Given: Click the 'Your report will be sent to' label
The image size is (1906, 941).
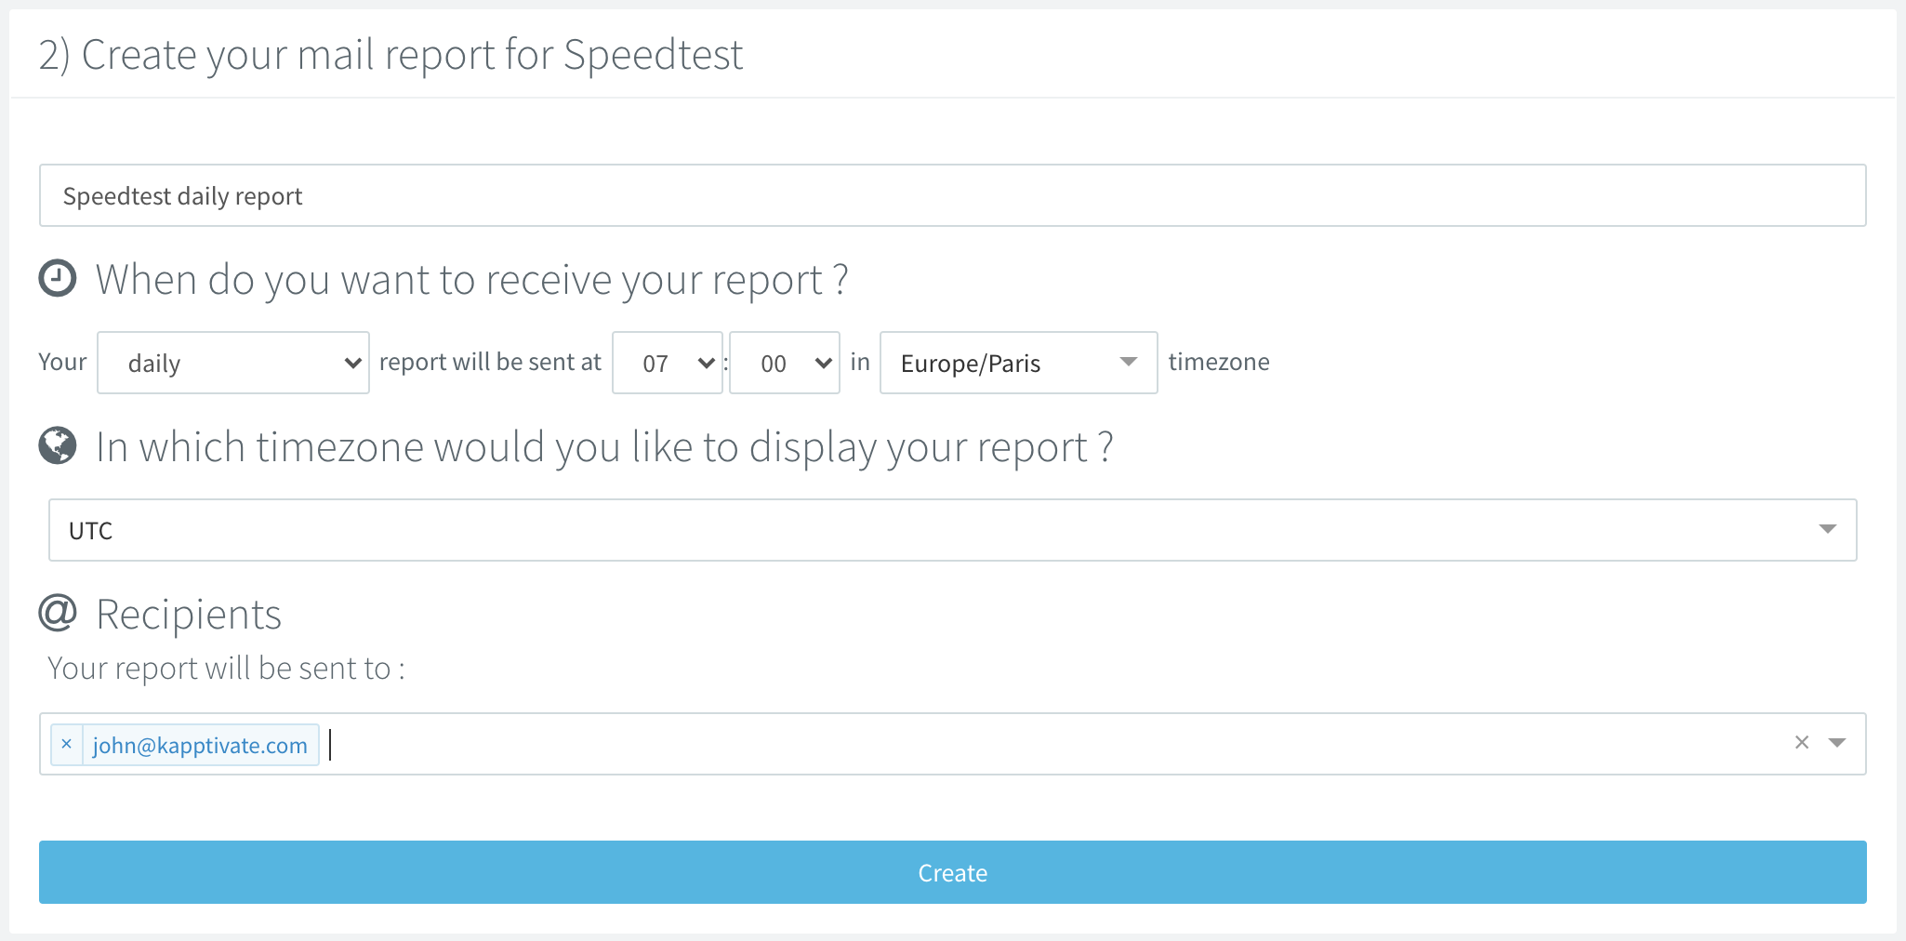Looking at the screenshot, I should (226, 669).
